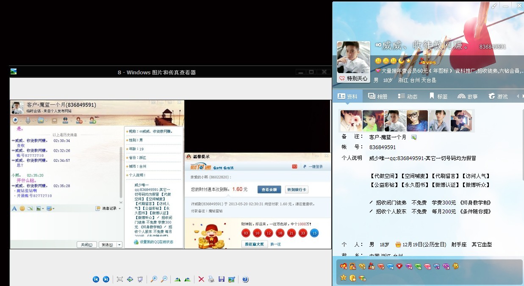Open picture for editing from viewer toolbar
The width and height of the screenshot is (524, 286).
pyautogui.click(x=231, y=279)
